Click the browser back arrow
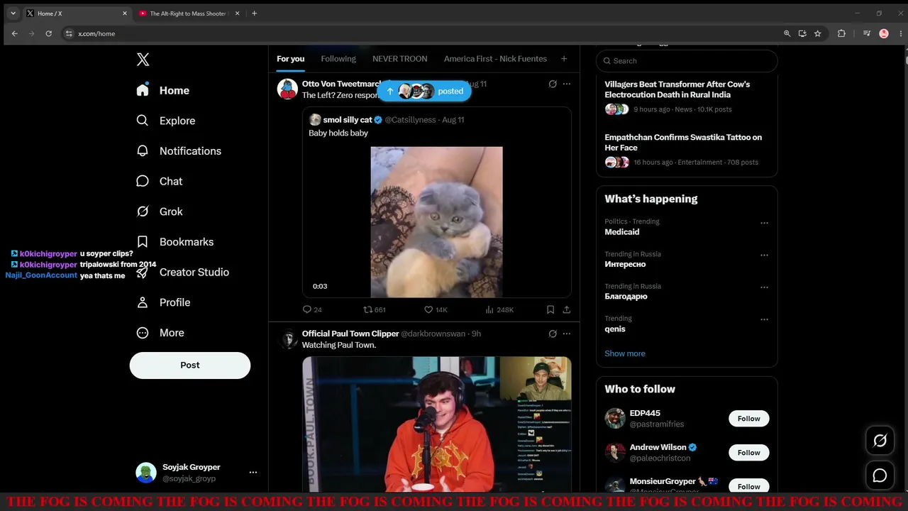Screen dimensions: 908x511 click(x=15, y=33)
